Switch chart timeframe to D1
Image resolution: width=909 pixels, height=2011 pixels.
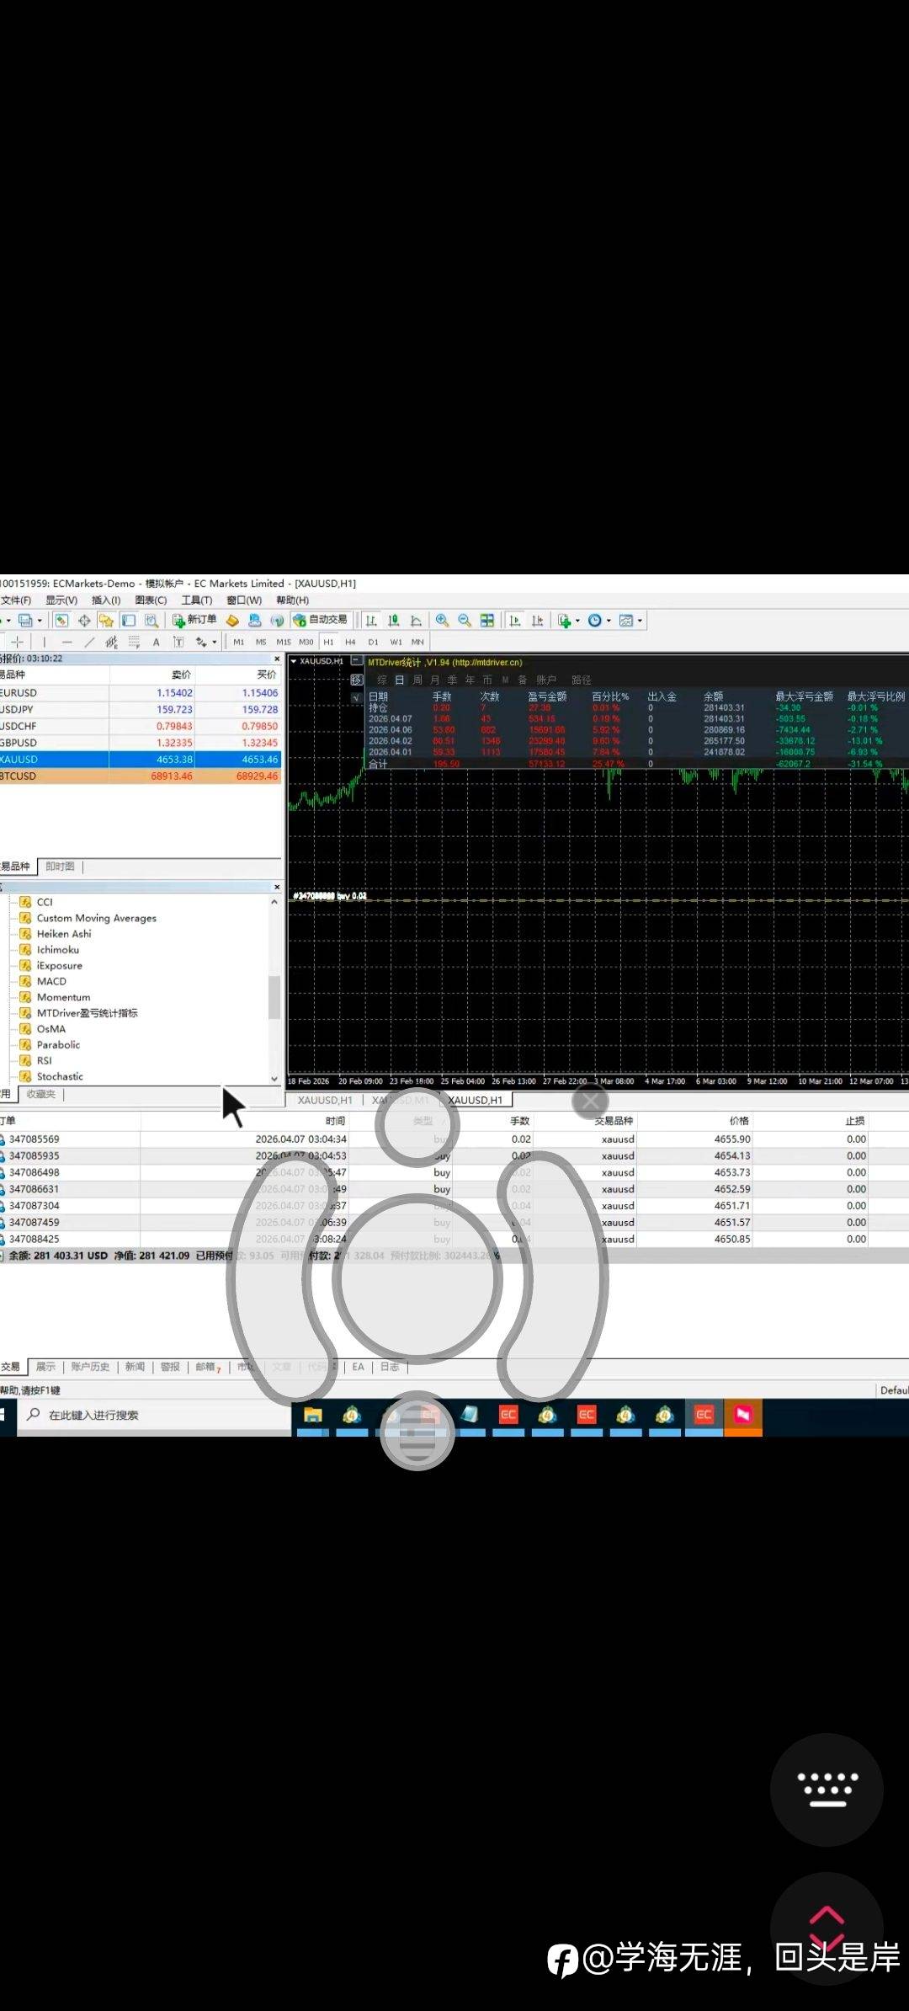[373, 642]
